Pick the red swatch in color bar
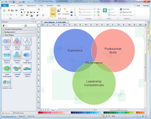The height and width of the screenshot is (119, 151). (39, 113)
